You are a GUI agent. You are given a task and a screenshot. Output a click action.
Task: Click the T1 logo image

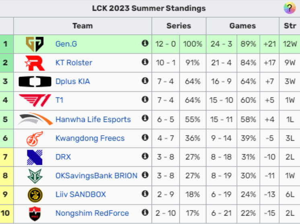point(35,100)
